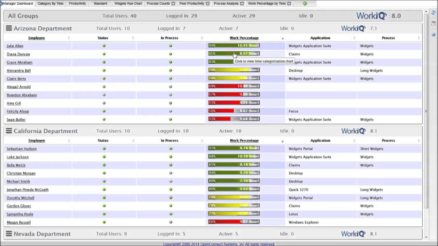Image resolution: width=438 pixels, height=246 pixels.
Task: Sort Arizona table by Status column
Action: click(103, 38)
